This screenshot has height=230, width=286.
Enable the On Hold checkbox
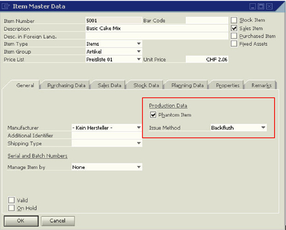tap(11, 208)
